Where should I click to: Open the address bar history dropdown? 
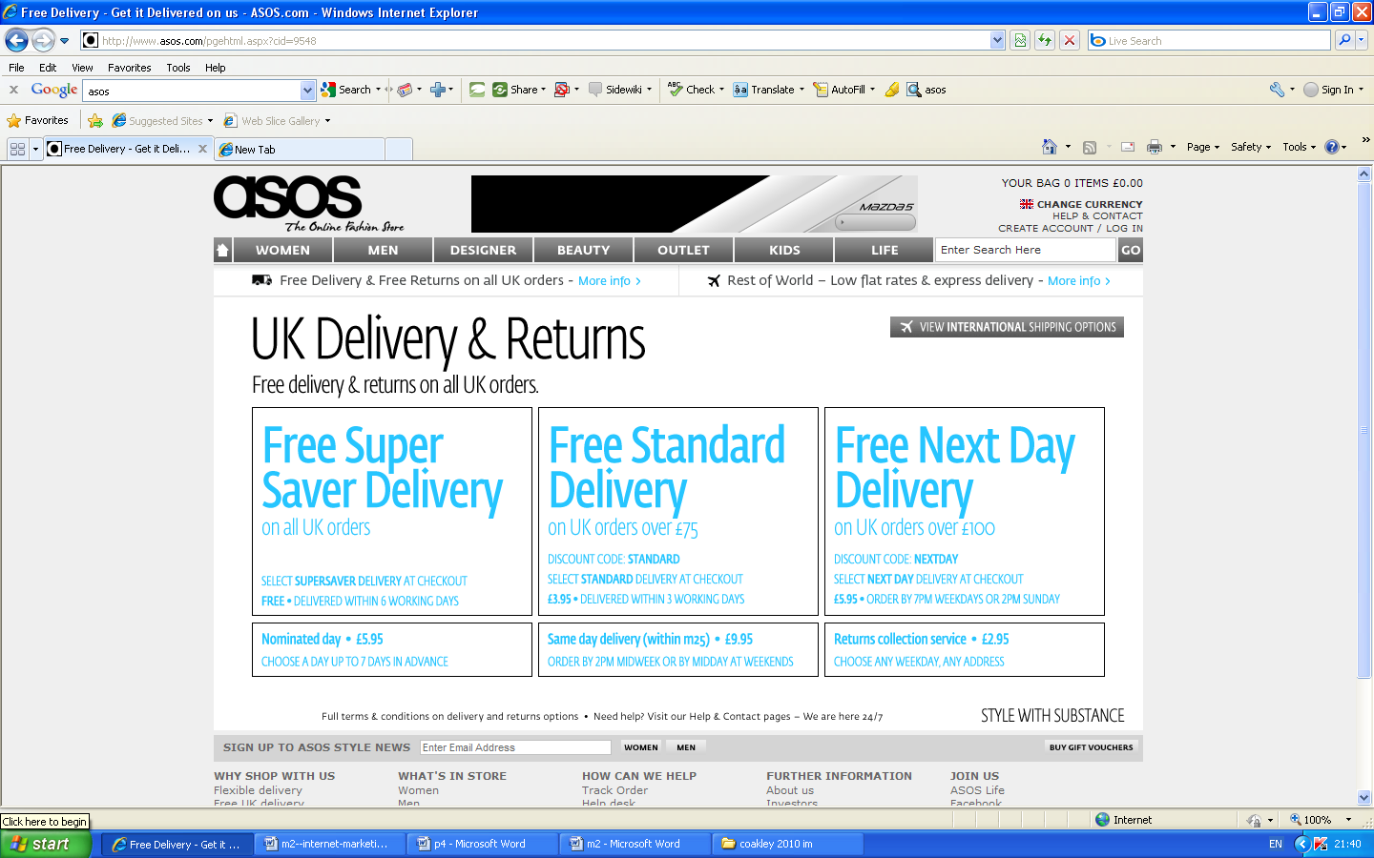(x=997, y=40)
